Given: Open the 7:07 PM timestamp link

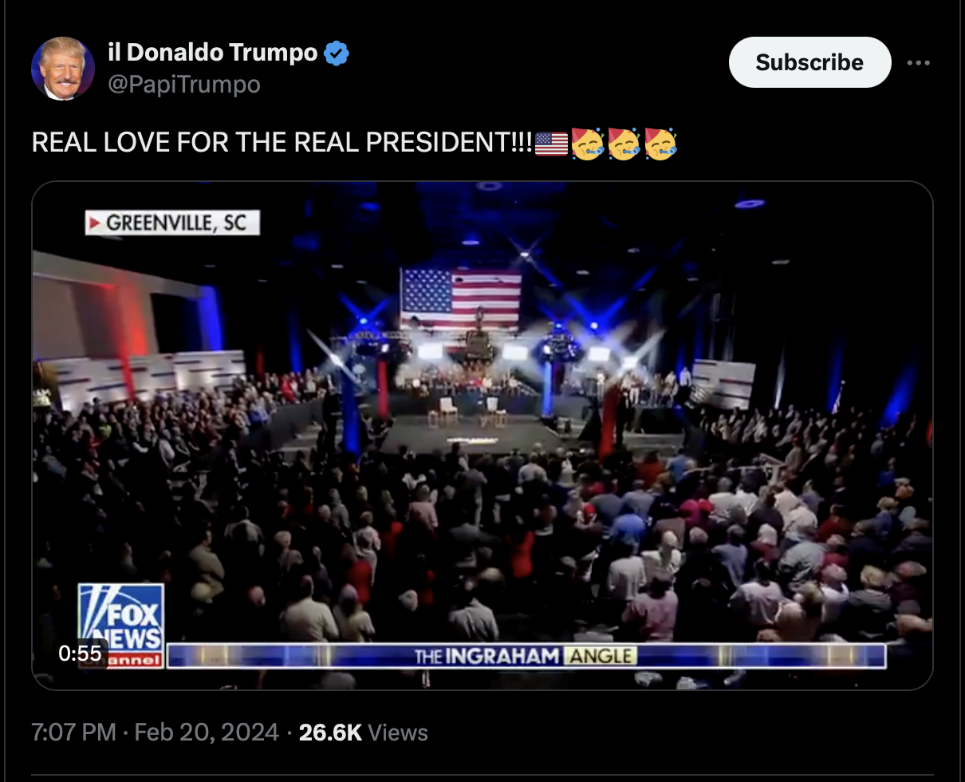Looking at the screenshot, I should tap(73, 733).
